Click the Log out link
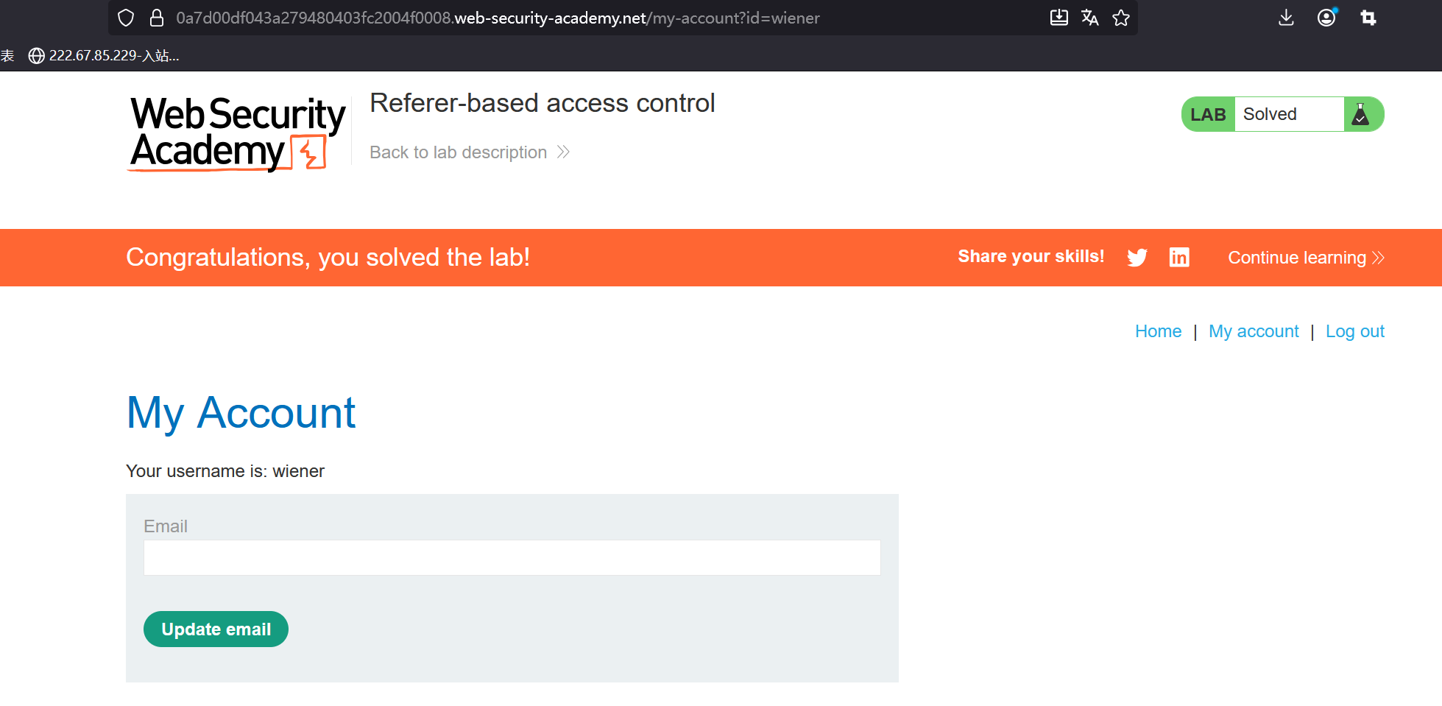Viewport: 1442px width, 706px height. [x=1354, y=331]
